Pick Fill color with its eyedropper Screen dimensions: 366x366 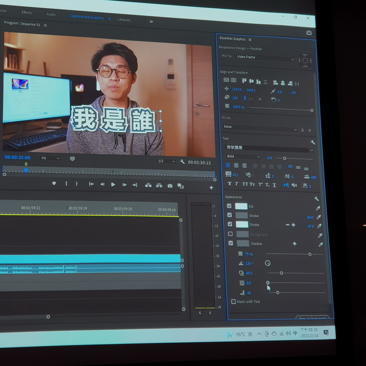tap(318, 208)
